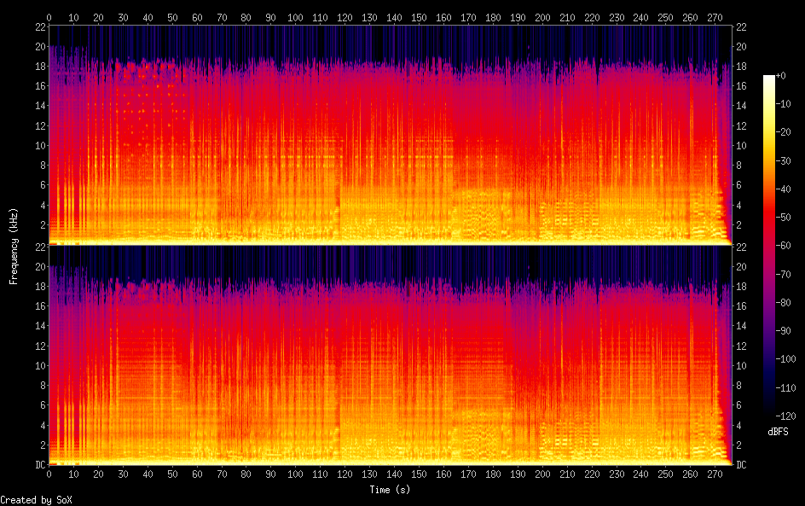
Task: Click the '-20' value on the color scale
Action: 784,132
